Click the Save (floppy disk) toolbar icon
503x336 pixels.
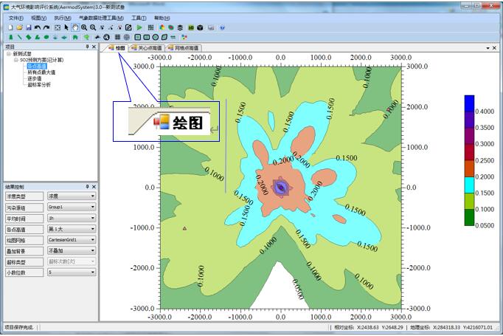click(x=28, y=27)
